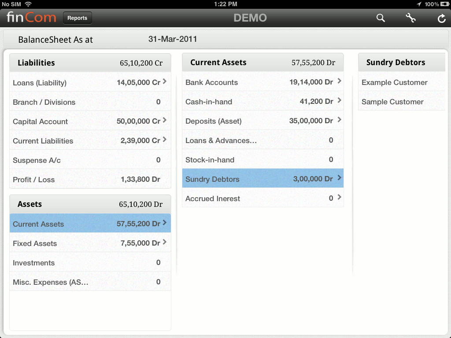
Task: Expand the Capital Account chevron
Action: tap(164, 120)
